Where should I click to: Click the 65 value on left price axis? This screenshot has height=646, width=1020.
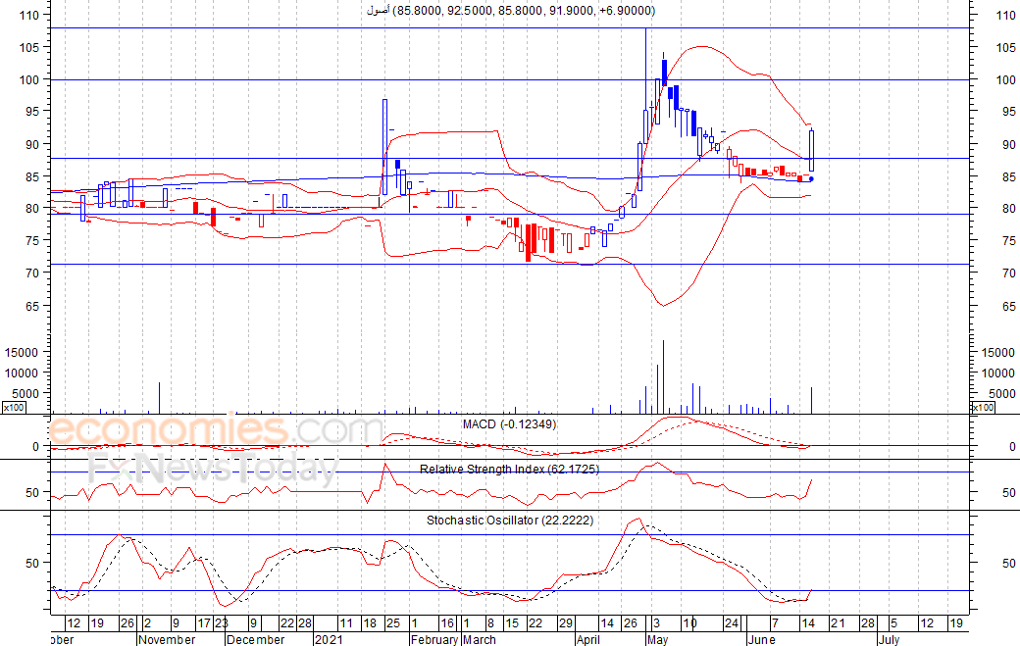click(32, 306)
